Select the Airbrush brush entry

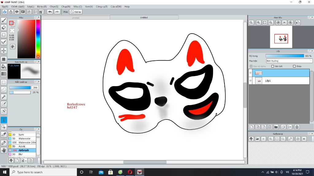click(22, 150)
